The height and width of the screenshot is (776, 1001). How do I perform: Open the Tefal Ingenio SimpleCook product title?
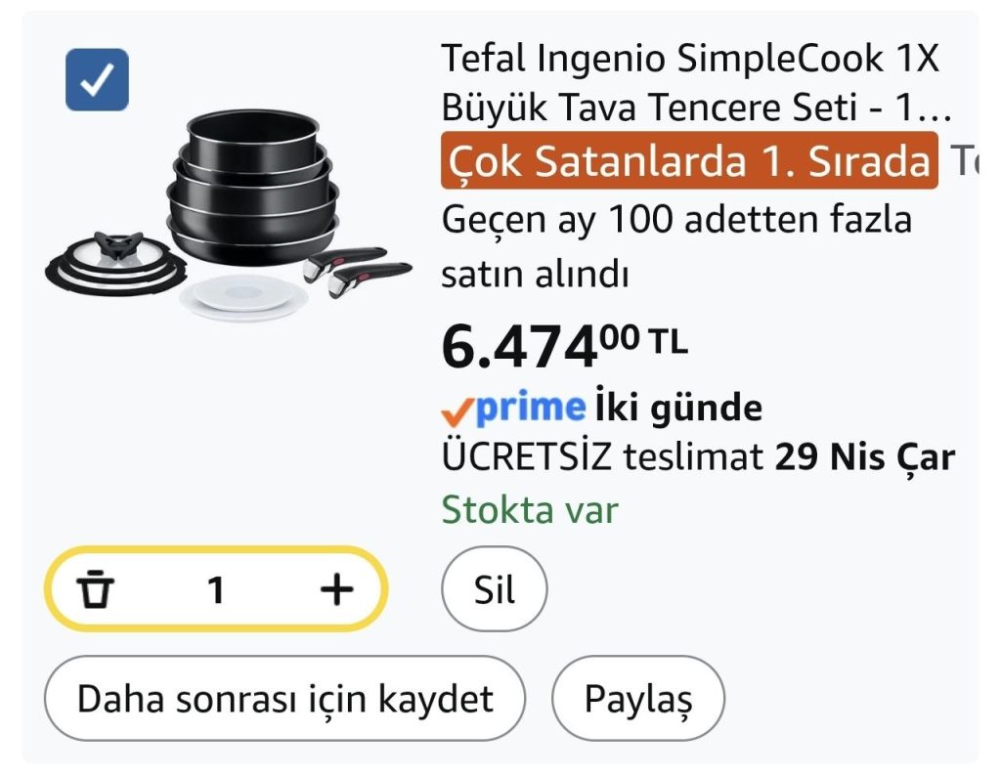coord(696,82)
